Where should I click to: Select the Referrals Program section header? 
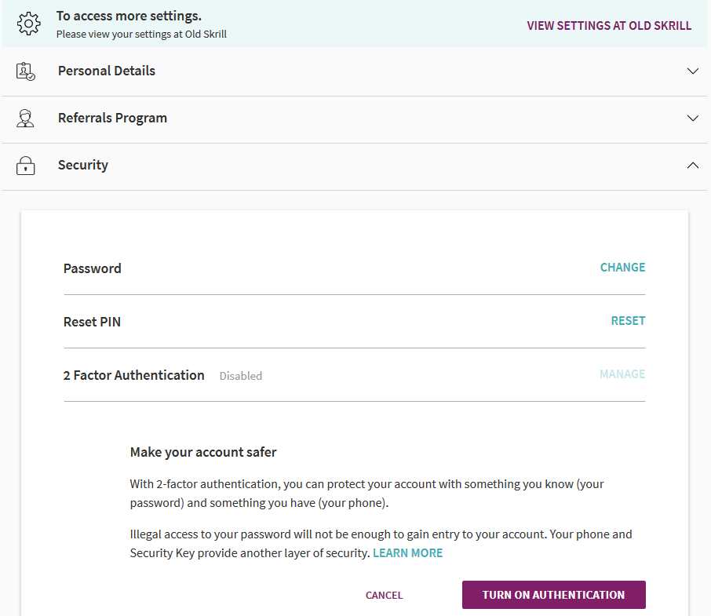pos(112,118)
